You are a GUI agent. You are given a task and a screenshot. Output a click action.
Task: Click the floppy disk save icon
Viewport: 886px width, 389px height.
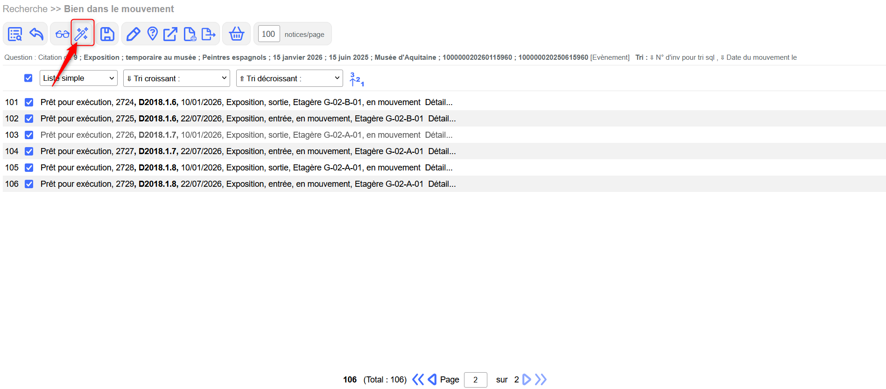pos(107,34)
